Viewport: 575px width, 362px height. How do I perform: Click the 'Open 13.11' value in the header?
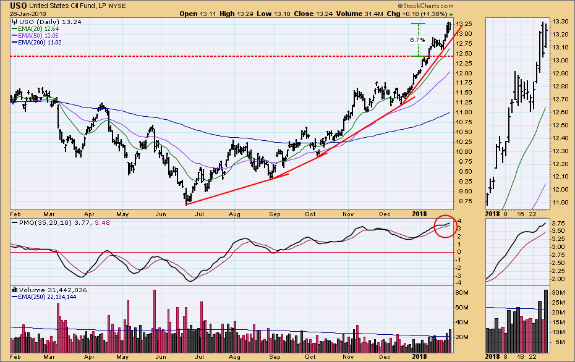[198, 14]
